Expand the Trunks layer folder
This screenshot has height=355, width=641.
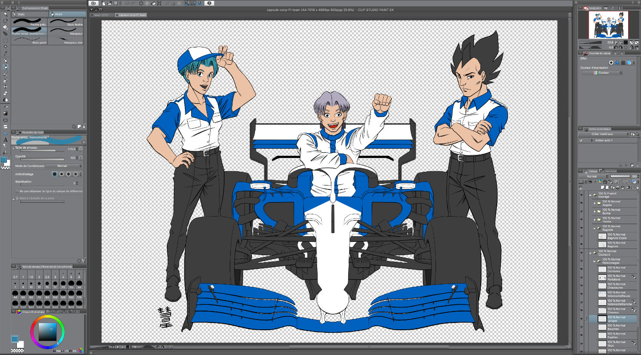pyautogui.click(x=594, y=220)
